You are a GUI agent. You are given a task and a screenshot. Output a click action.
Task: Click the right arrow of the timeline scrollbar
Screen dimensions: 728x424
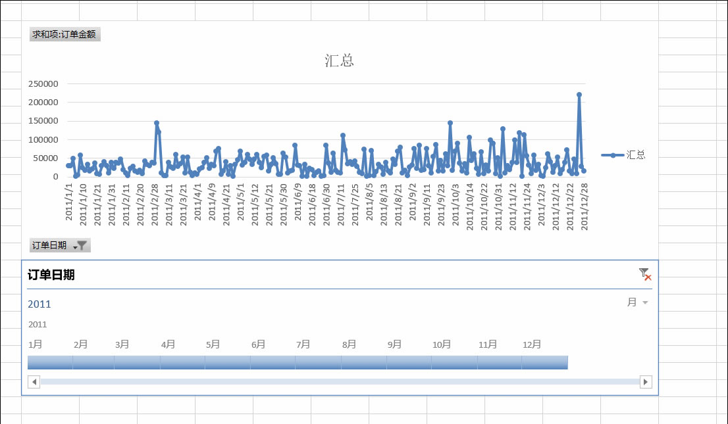click(x=646, y=382)
